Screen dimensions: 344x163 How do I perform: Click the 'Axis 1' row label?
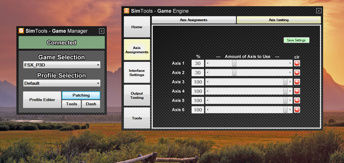178,63
